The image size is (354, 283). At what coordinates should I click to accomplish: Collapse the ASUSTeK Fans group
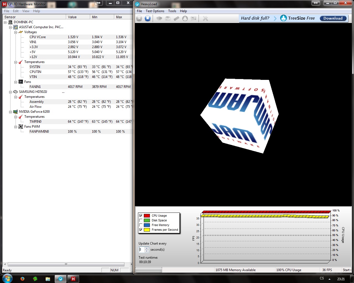tap(15, 82)
